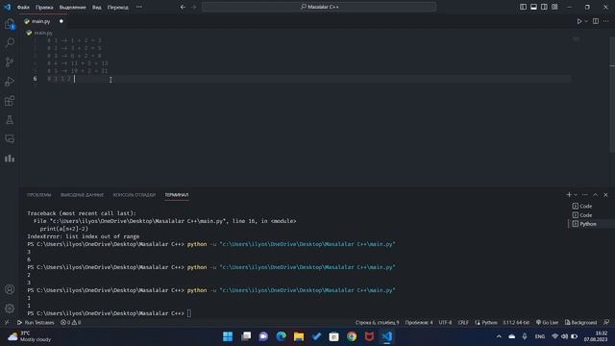Open Windows Start menu
Image resolution: width=615 pixels, height=346 pixels.
point(228,336)
